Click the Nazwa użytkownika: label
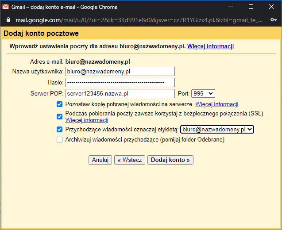Viewport: 282px width, 230px height. click(38, 72)
